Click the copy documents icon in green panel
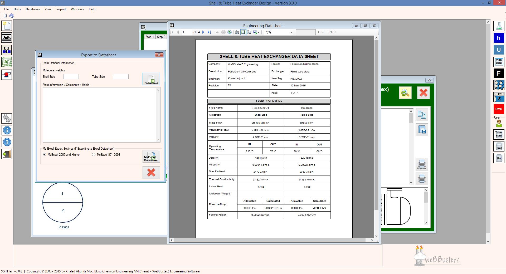 [422, 115]
